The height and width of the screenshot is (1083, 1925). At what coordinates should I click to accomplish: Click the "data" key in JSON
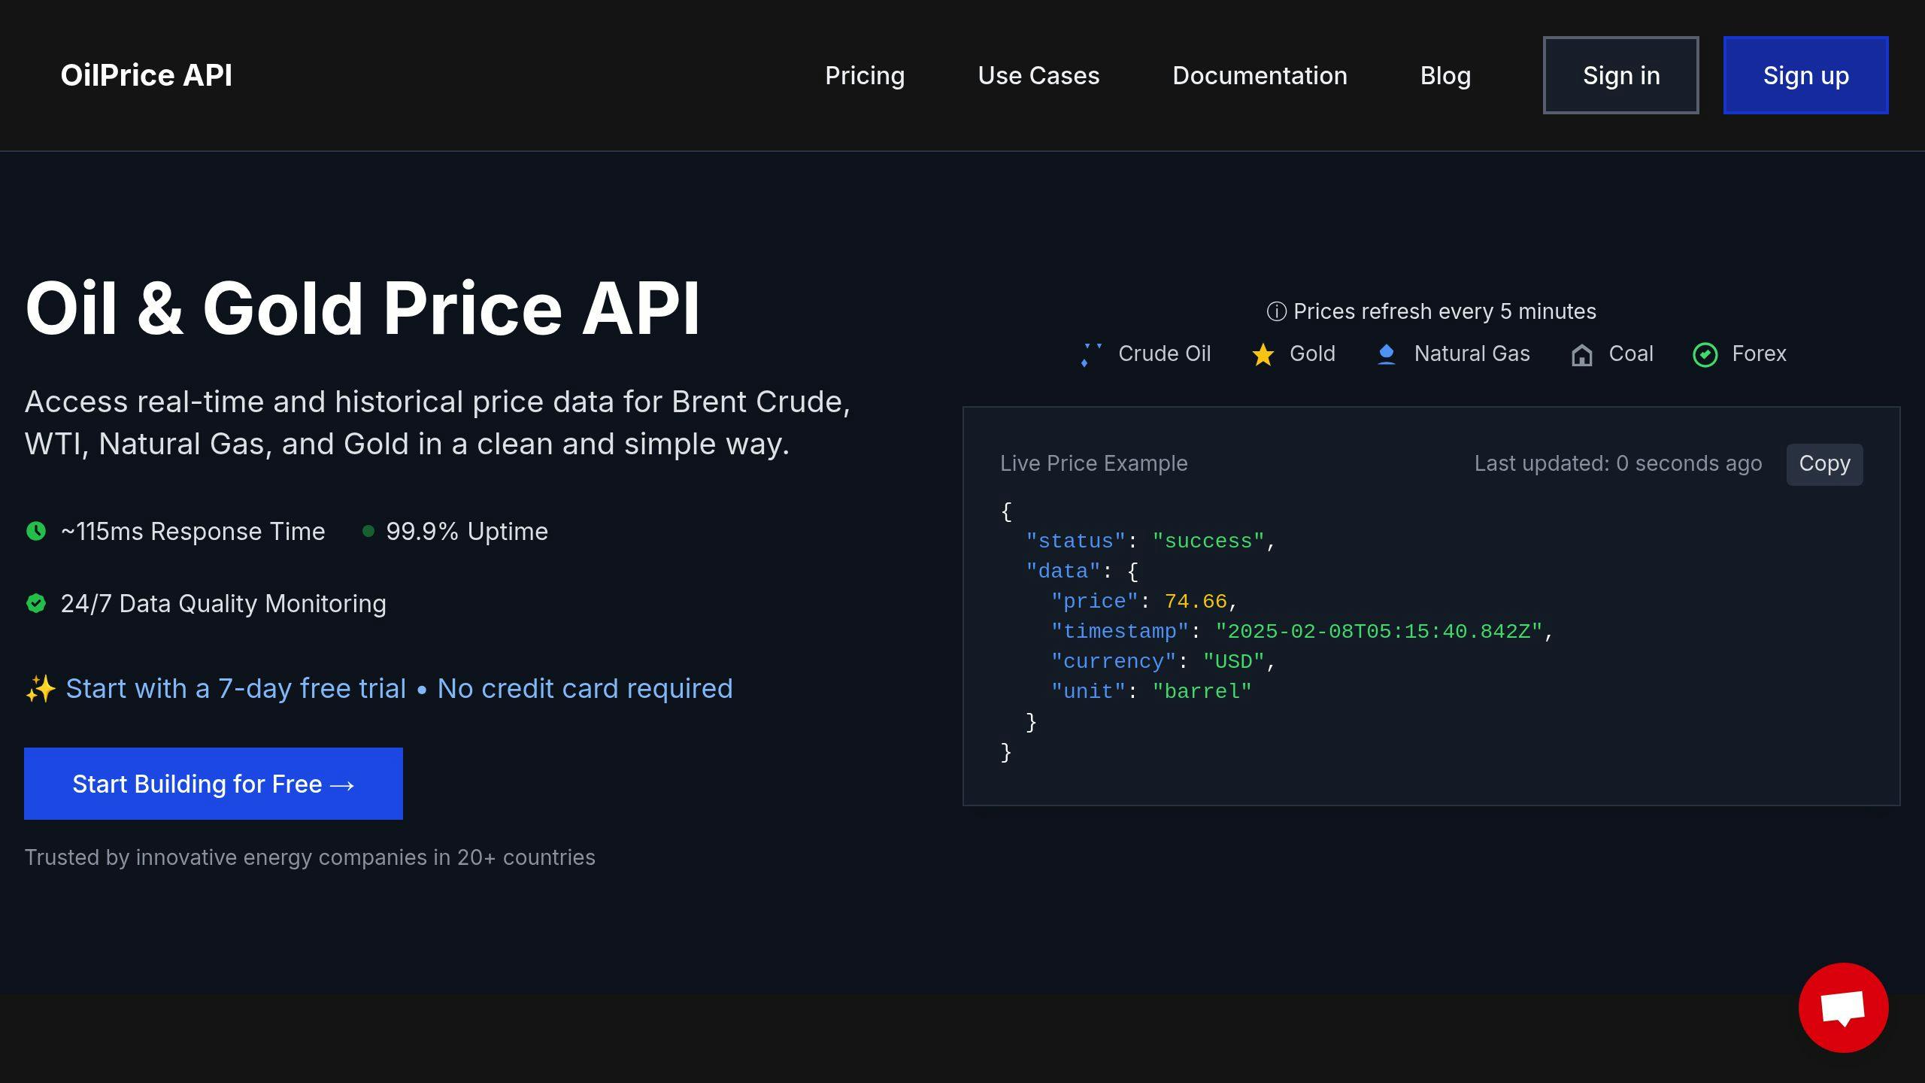coord(1063,572)
